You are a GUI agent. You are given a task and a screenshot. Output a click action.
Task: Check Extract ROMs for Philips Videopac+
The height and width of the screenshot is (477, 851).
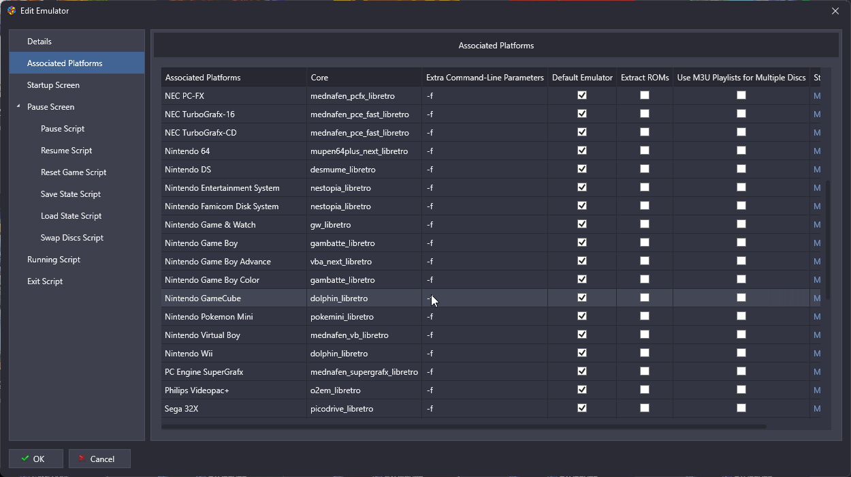645,390
